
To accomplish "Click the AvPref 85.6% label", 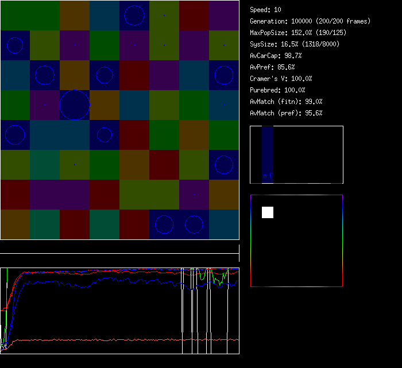I will tap(272, 67).
